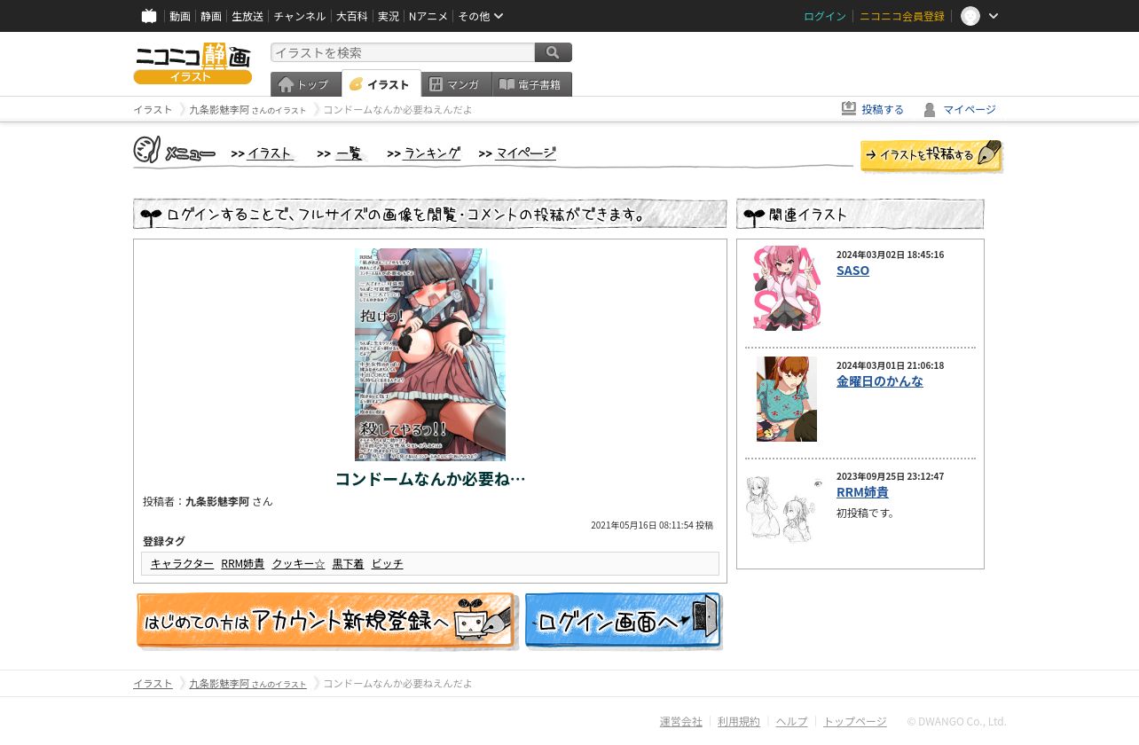Click RRM姉貴 related title link
The image size is (1139, 745).
862,492
